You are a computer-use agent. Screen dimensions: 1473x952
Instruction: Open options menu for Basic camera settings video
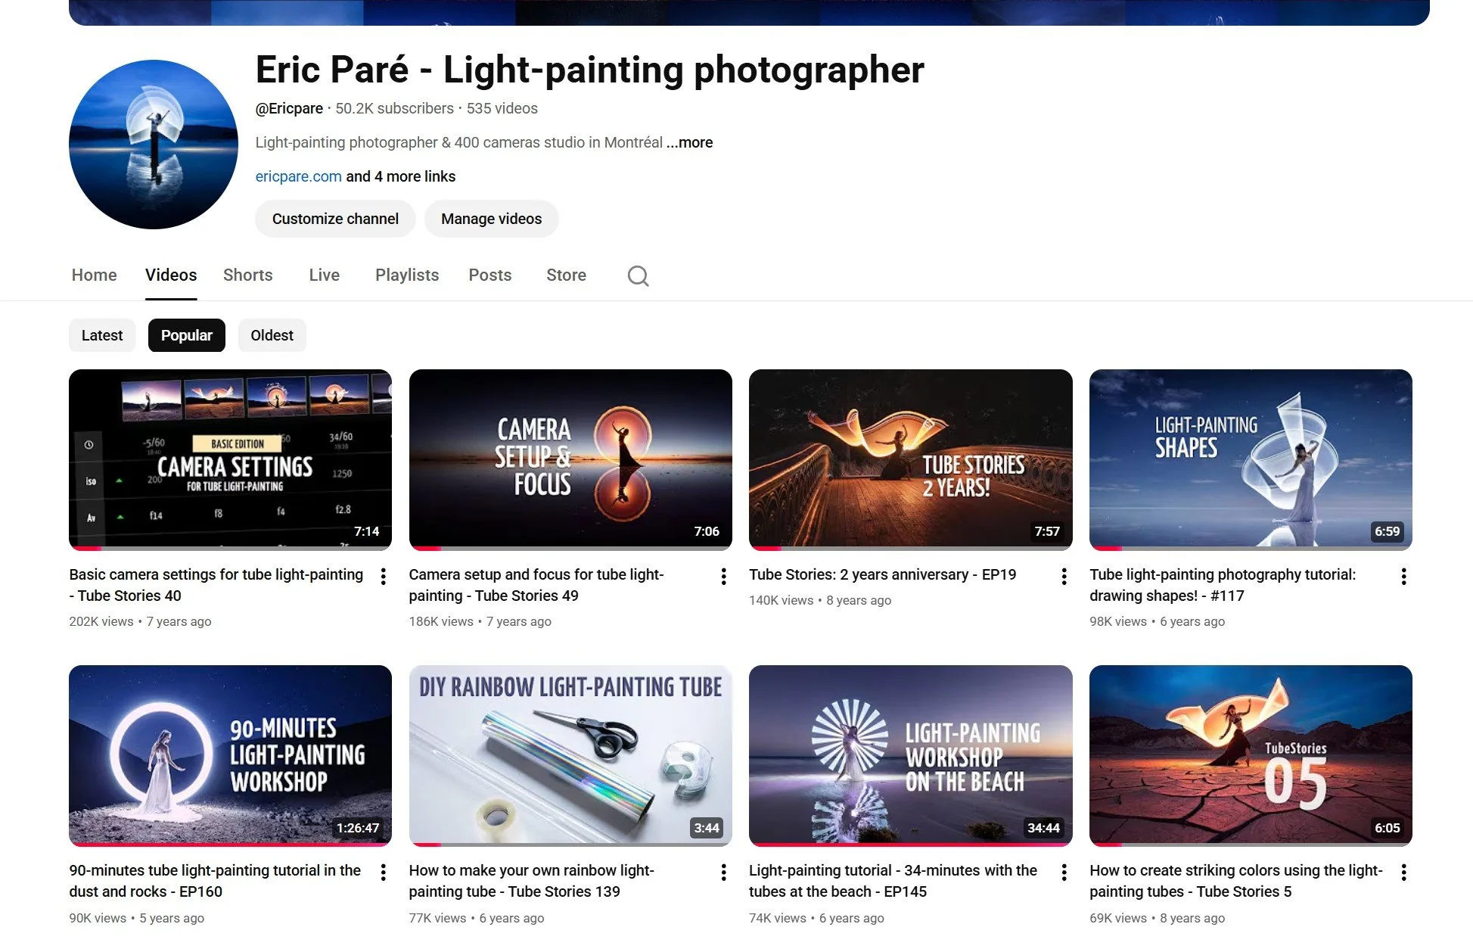click(x=384, y=577)
